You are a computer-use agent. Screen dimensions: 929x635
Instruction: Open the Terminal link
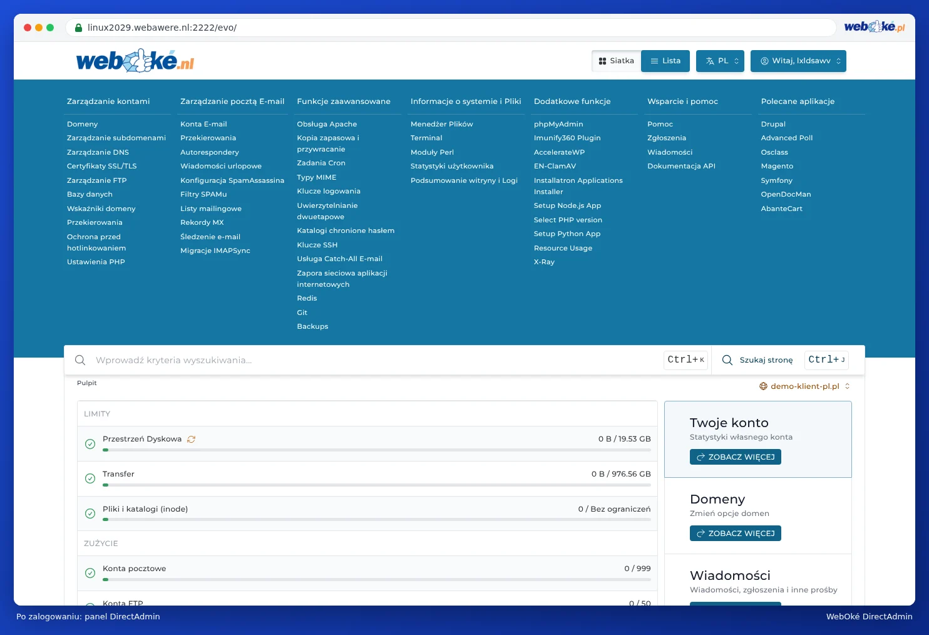tap(426, 138)
